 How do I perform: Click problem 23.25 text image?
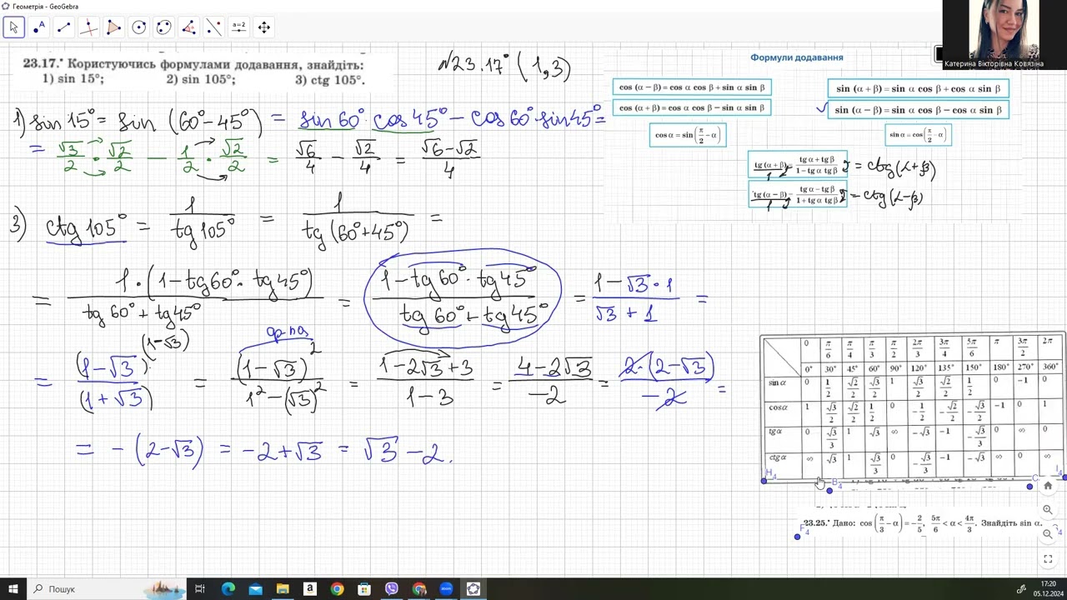point(924,523)
